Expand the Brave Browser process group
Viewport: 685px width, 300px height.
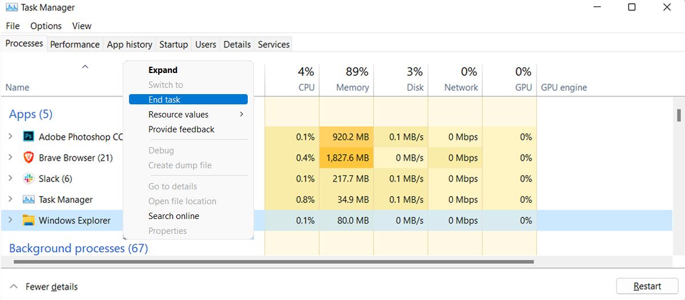pyautogui.click(x=10, y=158)
